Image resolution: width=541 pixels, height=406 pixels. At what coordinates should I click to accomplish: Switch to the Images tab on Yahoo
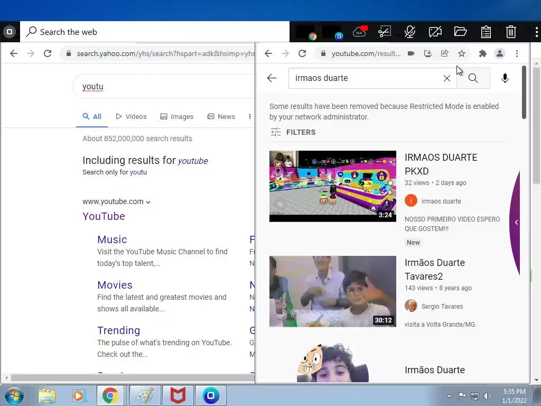click(x=176, y=117)
